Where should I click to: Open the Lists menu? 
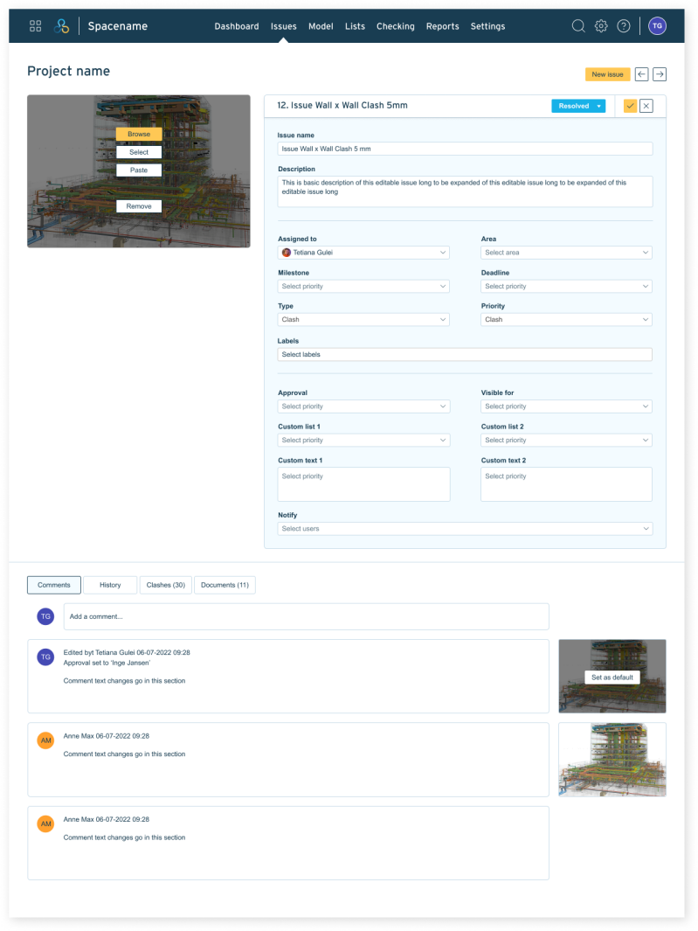click(355, 26)
